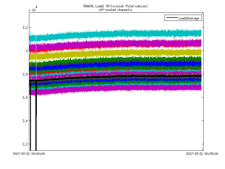This screenshot has width=225, height=169.
Task: Click the black line sample in legend
Action: (x=172, y=18)
